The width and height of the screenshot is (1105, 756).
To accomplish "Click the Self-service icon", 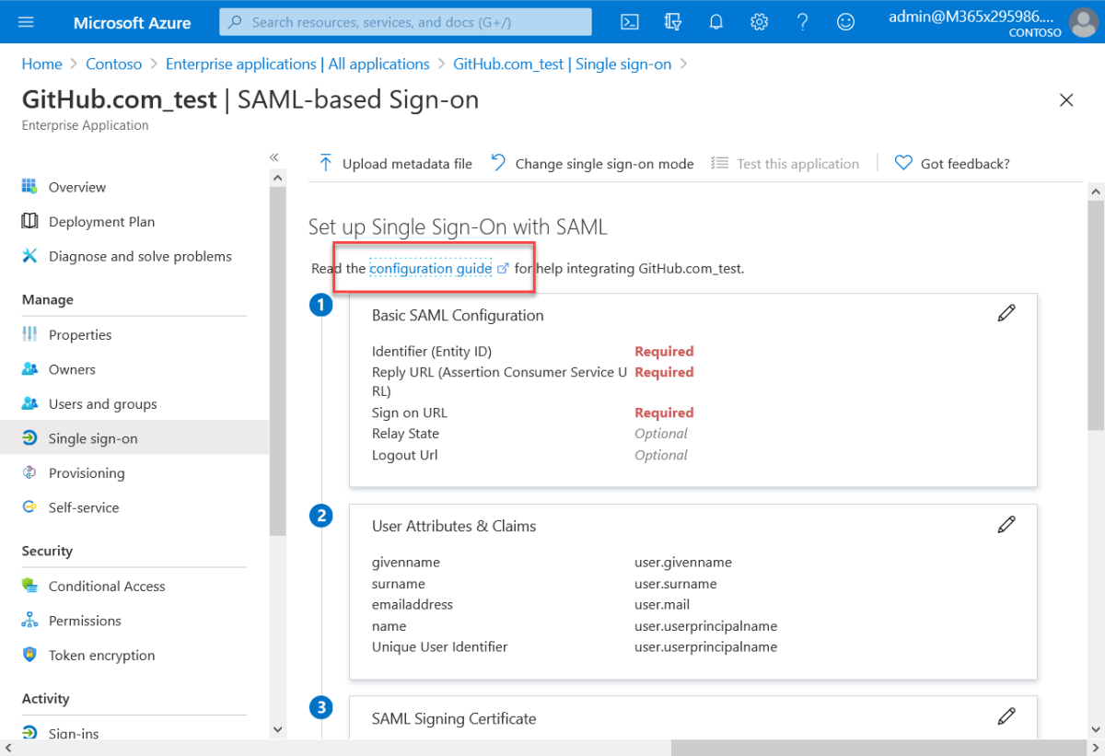I will 30,507.
